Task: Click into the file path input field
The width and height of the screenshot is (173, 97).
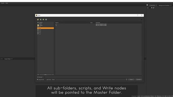Action: pos(93,77)
